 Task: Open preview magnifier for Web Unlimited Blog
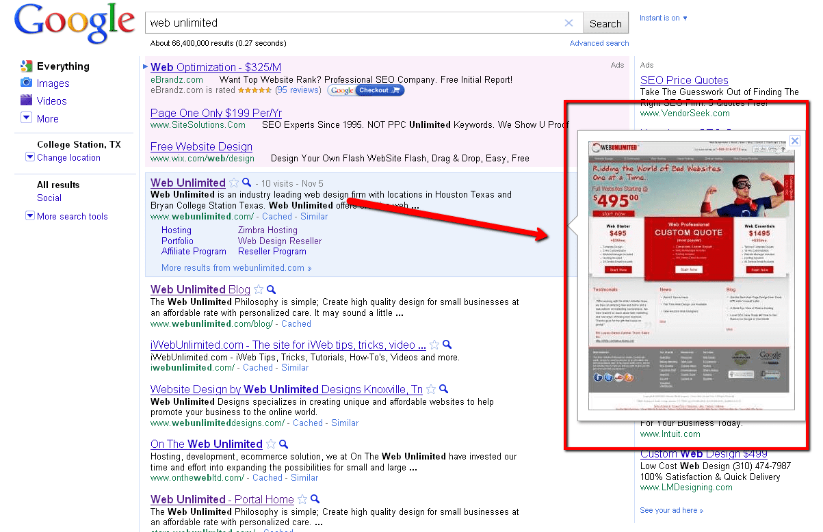(x=271, y=290)
